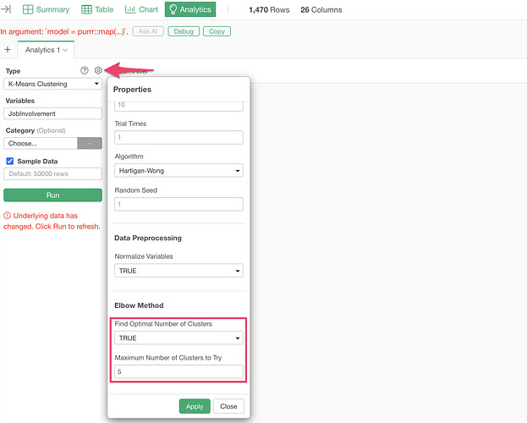The image size is (527, 423).
Task: Open Find Optimal Number of Clusters dropdown
Action: point(178,338)
